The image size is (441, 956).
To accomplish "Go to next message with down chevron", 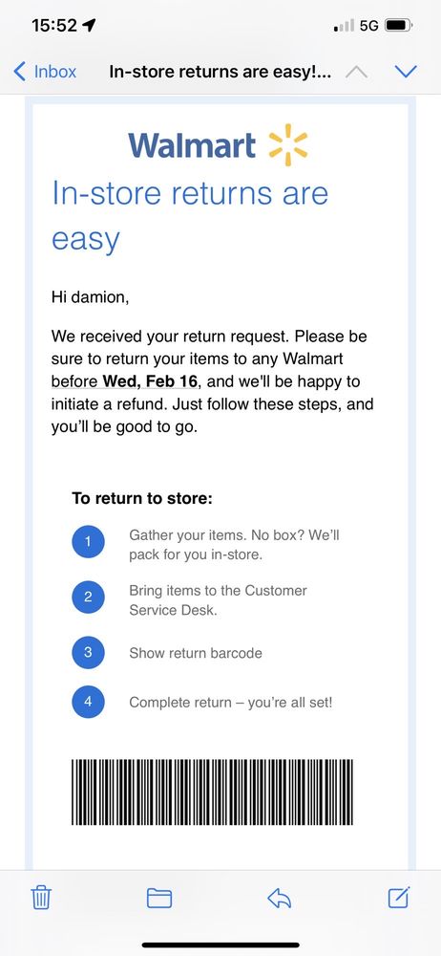I will click(x=406, y=72).
